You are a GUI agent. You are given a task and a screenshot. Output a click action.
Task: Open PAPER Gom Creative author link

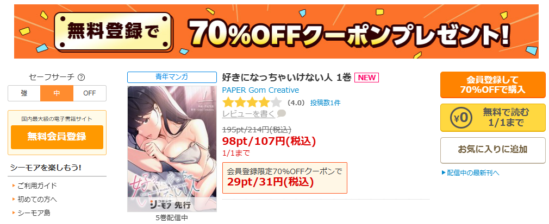260,90
